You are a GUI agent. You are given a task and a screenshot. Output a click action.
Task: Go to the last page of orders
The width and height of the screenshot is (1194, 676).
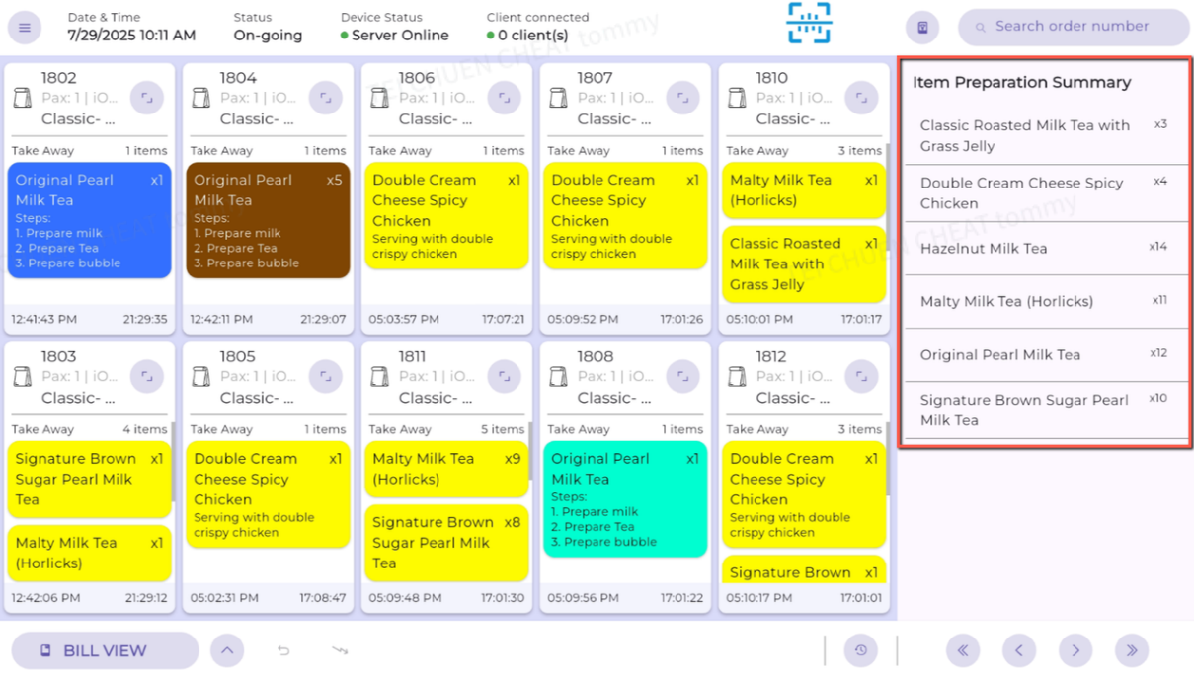[x=1132, y=650]
